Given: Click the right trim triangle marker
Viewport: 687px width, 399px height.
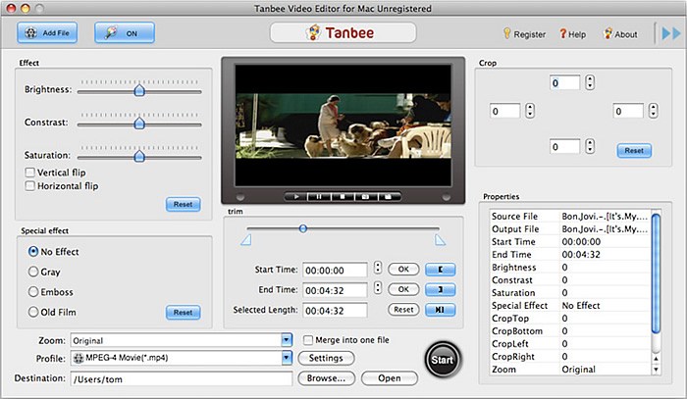Looking at the screenshot, I should point(440,240).
